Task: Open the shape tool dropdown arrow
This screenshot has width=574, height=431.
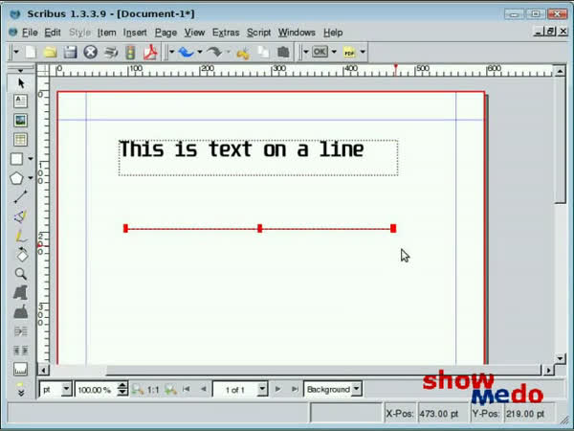Action: pyautogui.click(x=31, y=159)
